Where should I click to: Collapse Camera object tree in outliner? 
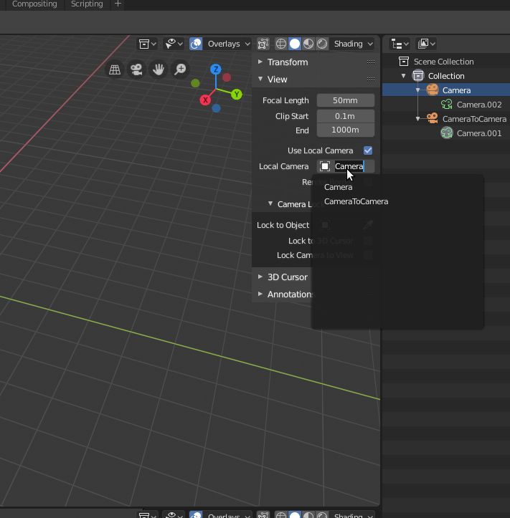(417, 90)
